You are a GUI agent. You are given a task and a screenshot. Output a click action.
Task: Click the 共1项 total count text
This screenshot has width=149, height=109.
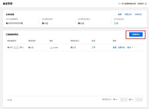[x=10, y=100]
